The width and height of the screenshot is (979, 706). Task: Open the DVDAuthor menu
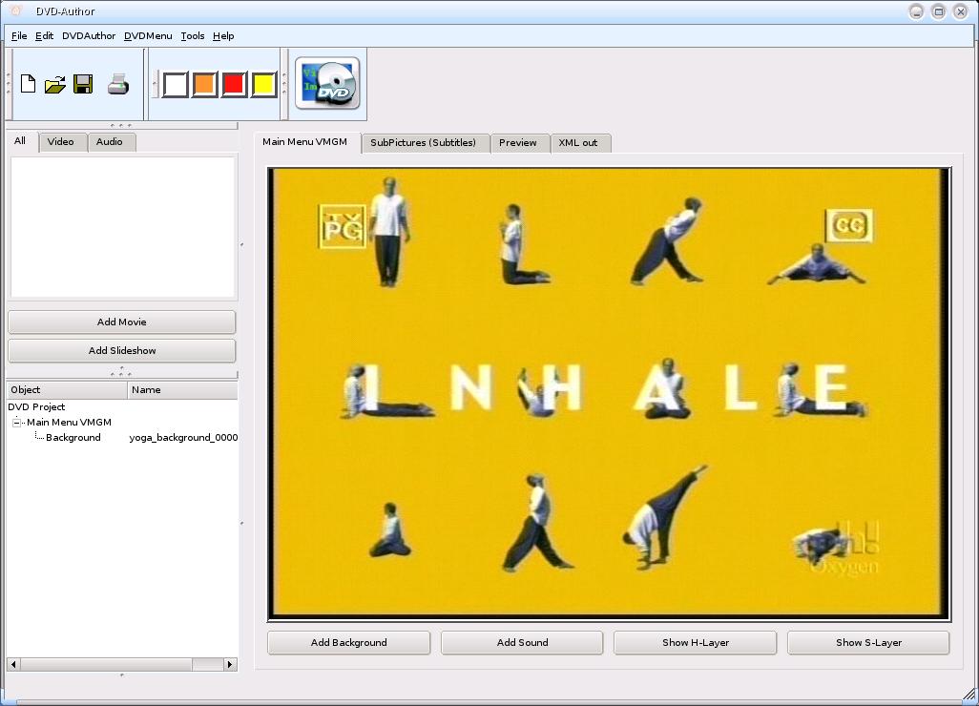[x=89, y=35]
